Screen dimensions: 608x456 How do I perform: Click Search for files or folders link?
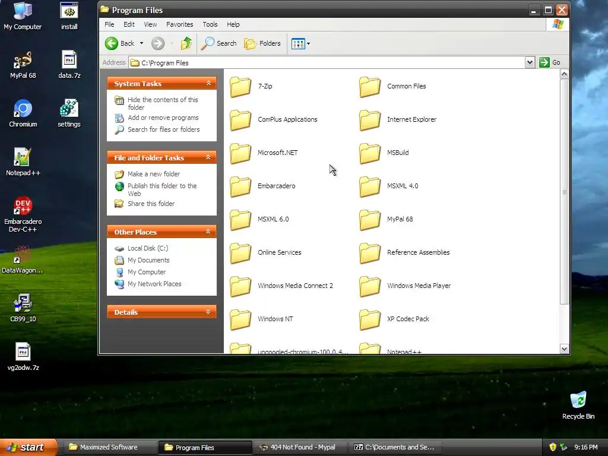coord(164,129)
